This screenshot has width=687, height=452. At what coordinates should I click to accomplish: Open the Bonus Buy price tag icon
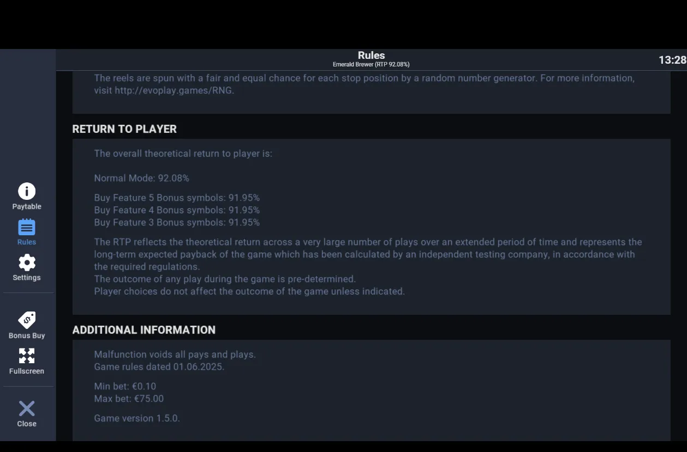coord(27,320)
